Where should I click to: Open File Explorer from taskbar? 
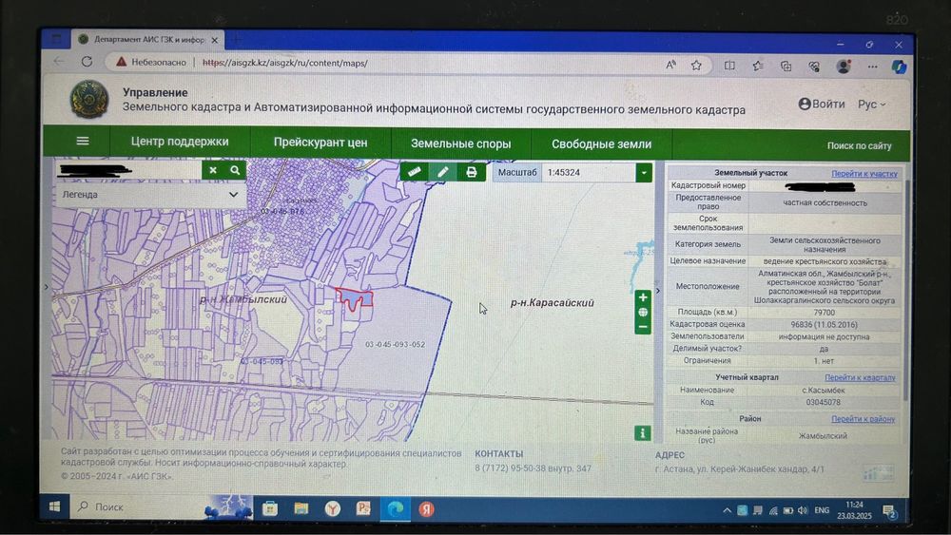click(x=301, y=508)
